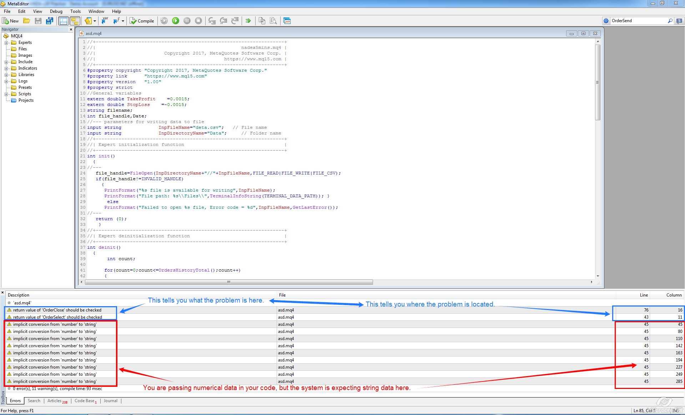685x415 pixels.
Task: Select the 'OrderSelect' should be checked warning
Action: click(x=344, y=317)
